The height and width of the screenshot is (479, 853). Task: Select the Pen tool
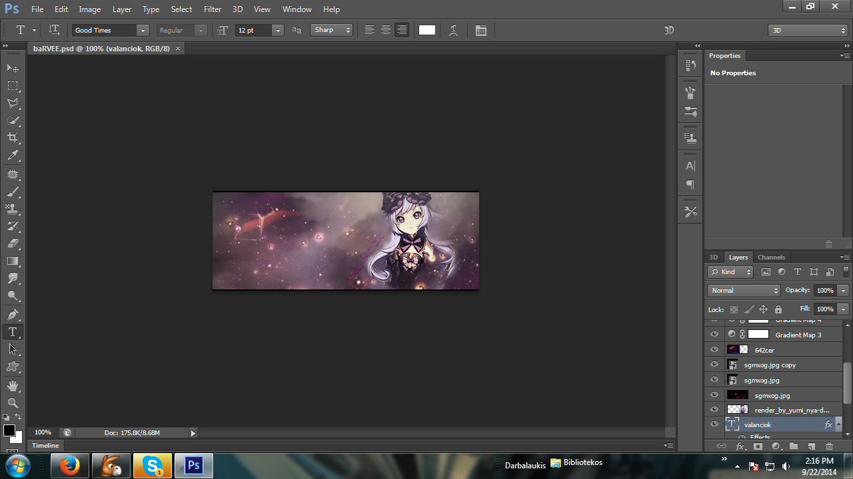pos(13,314)
